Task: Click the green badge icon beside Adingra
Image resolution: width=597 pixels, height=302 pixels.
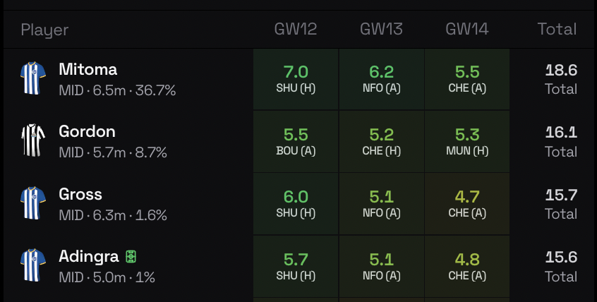Action: [131, 257]
